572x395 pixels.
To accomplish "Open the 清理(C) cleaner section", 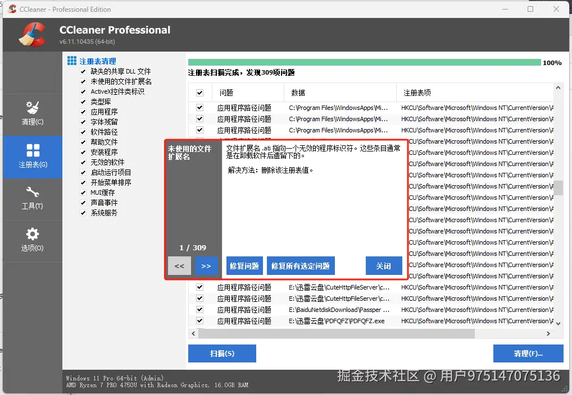I will coord(33,115).
